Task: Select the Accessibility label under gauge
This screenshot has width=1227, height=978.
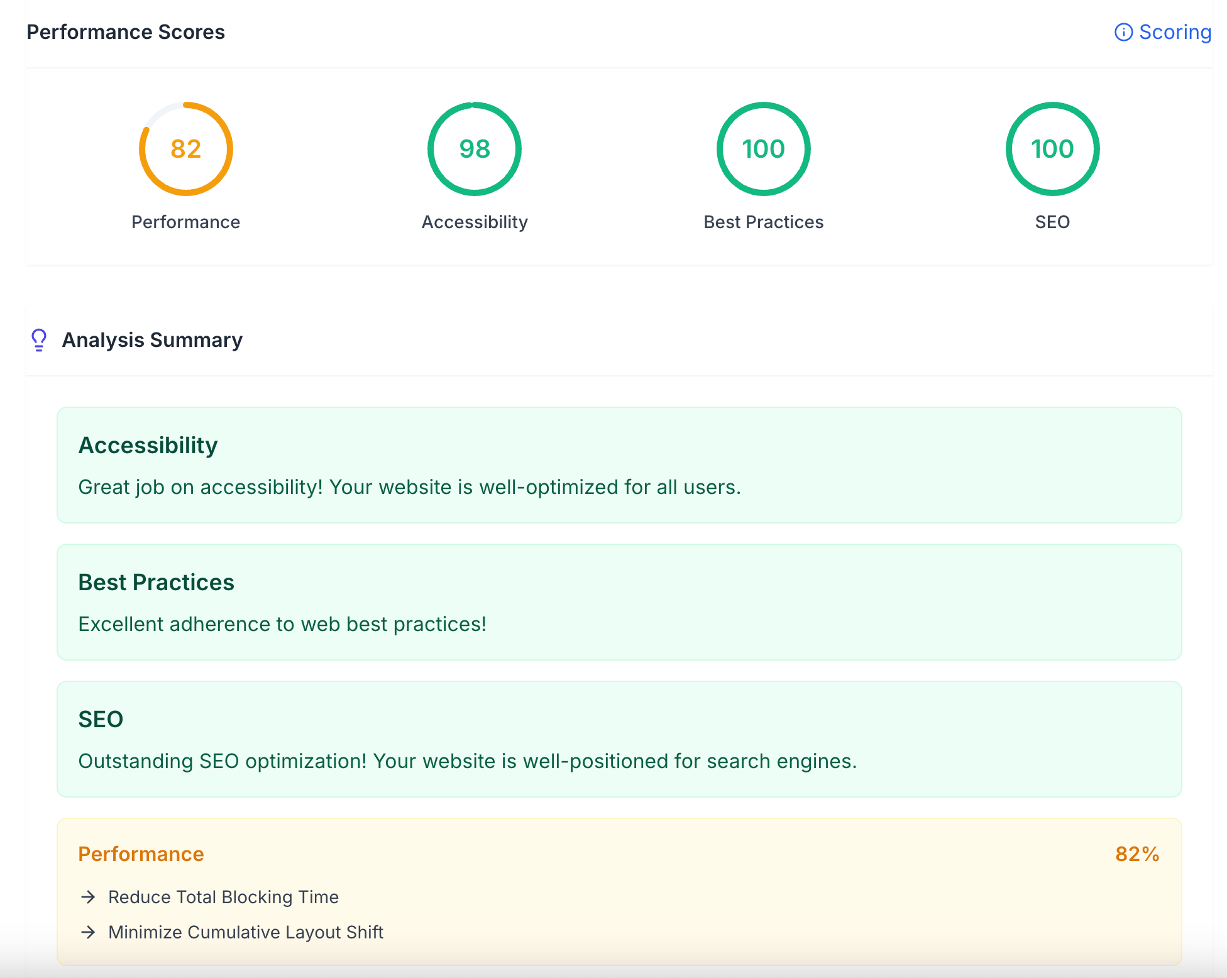Action: (x=475, y=222)
